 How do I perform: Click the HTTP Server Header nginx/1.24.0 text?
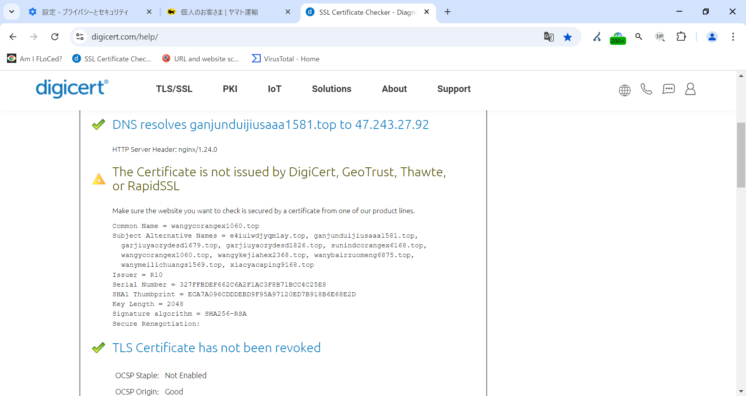[x=165, y=149]
